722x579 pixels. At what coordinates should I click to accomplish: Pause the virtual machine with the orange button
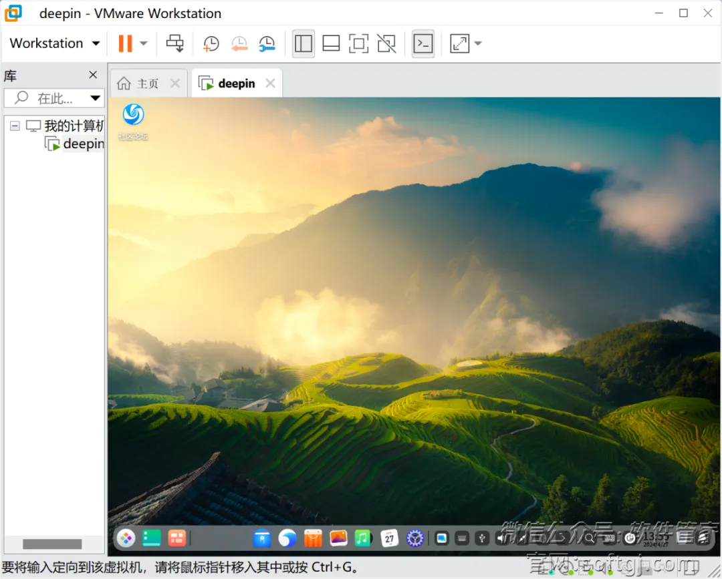(125, 43)
